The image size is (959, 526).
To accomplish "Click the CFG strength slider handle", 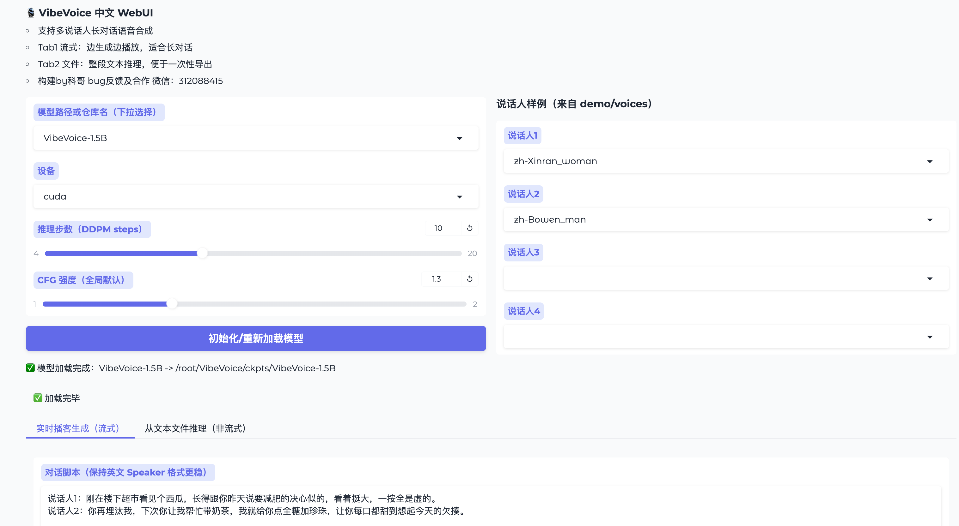I will click(172, 304).
